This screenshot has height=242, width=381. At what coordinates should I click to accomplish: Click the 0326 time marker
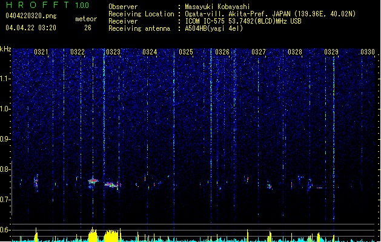pyautogui.click(x=222, y=52)
